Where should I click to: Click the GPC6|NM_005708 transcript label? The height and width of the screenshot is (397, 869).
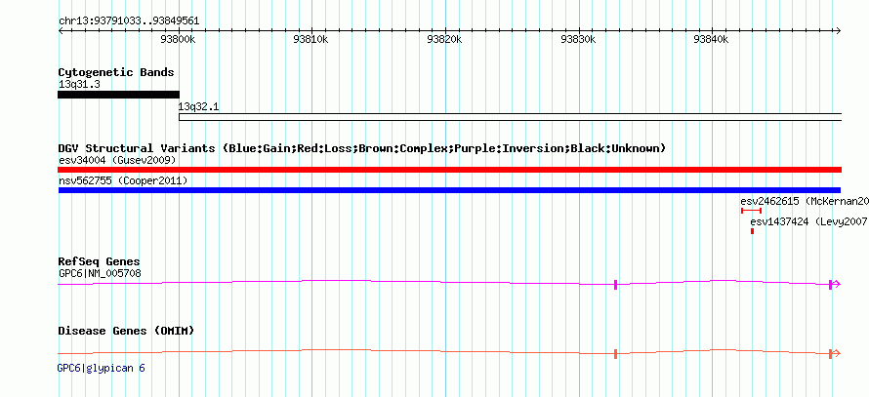pos(100,273)
